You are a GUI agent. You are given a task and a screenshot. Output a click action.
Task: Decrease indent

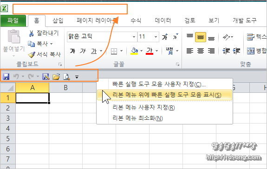click(227, 51)
